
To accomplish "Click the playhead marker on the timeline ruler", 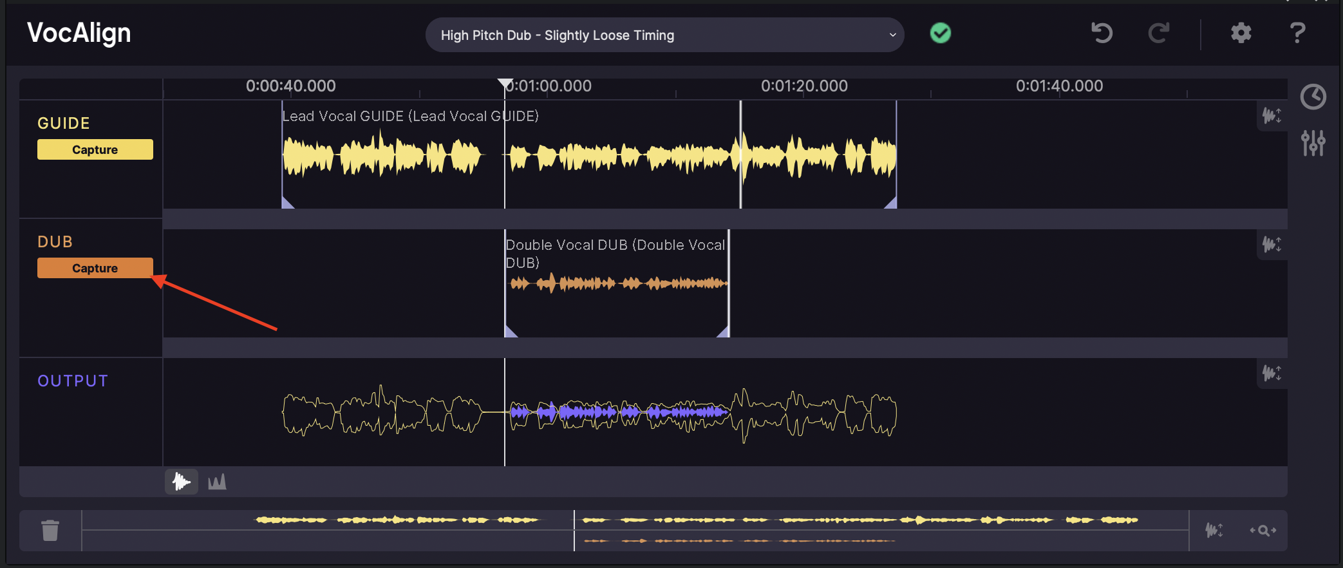I will pos(505,84).
